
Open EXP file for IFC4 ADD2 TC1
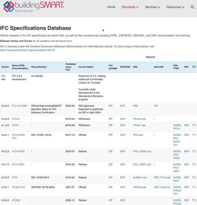(x=123, y=135)
